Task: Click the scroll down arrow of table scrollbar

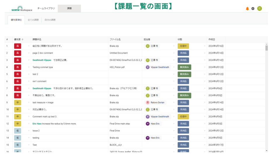Action: (x=266, y=150)
